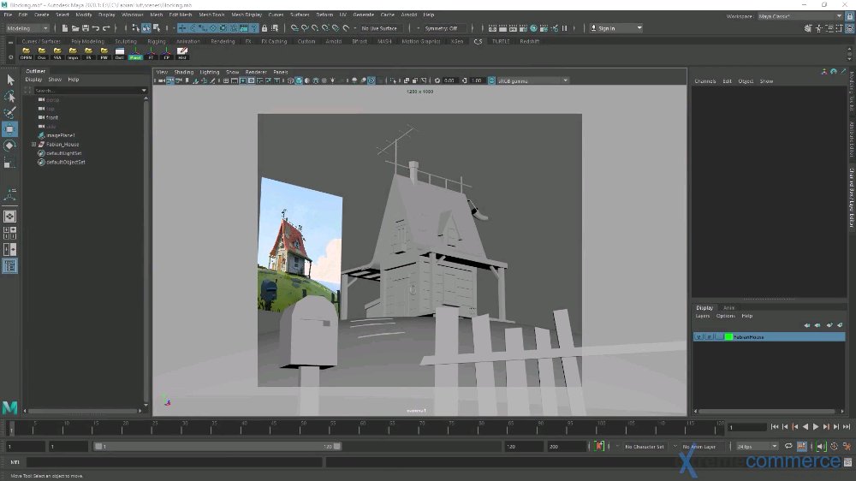Go to end of playback range

[847, 426]
